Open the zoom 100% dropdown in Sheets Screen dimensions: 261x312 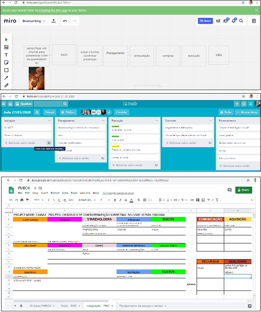(x=38, y=200)
